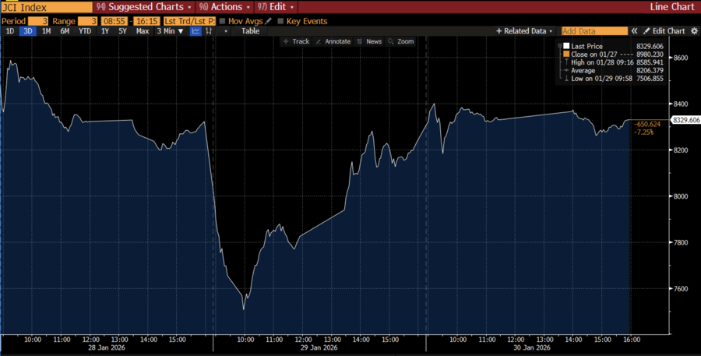Click the Track crosshair tool

296,41
